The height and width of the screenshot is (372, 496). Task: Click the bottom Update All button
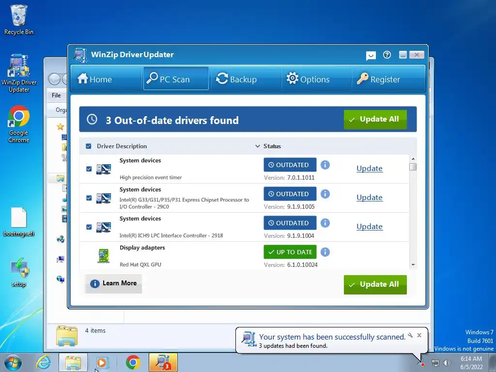click(x=375, y=284)
